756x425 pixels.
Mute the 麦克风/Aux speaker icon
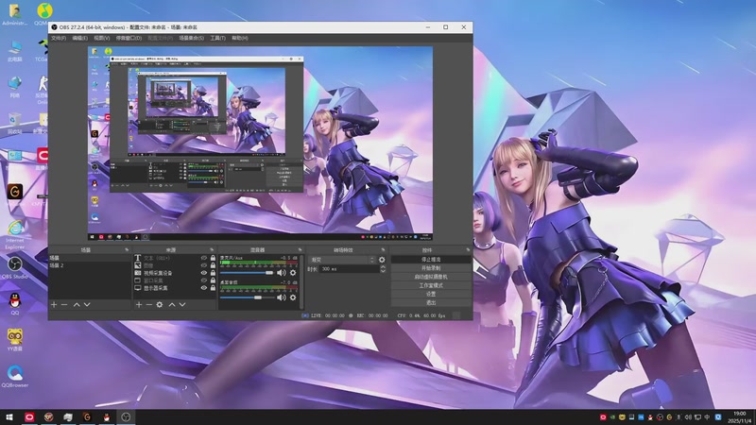click(x=282, y=273)
